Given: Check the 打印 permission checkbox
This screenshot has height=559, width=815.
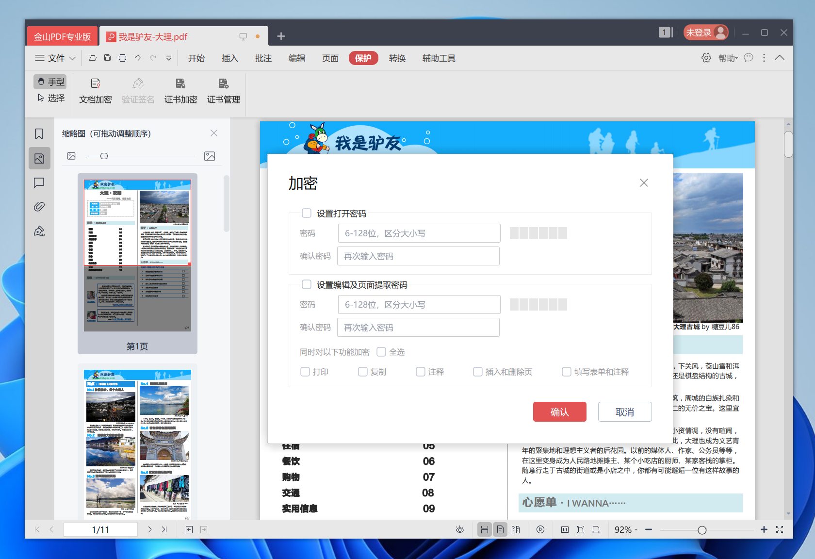Looking at the screenshot, I should [x=305, y=372].
